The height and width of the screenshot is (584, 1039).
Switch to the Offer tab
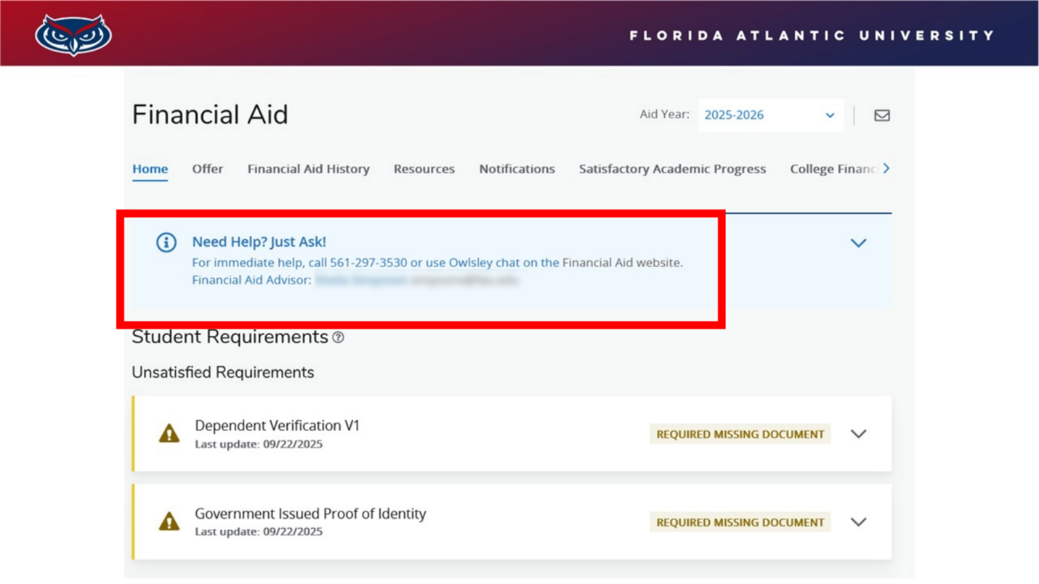[208, 168]
